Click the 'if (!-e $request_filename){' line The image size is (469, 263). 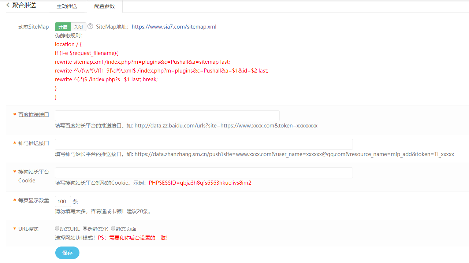[x=86, y=53]
